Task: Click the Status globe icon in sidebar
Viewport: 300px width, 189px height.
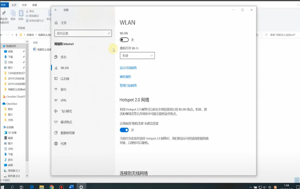Action: [x=56, y=57]
